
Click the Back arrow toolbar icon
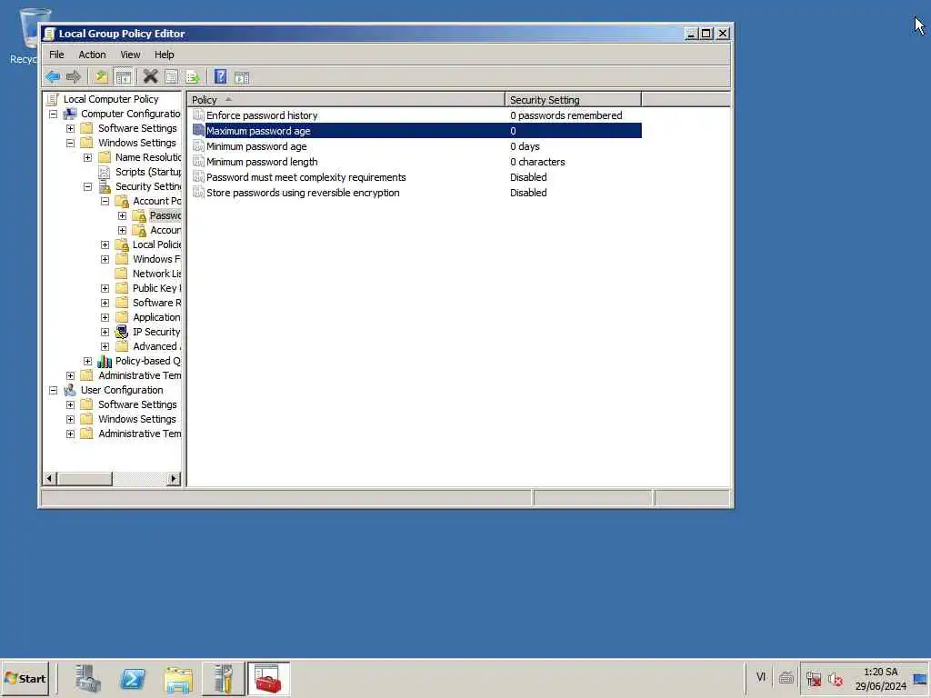click(53, 76)
